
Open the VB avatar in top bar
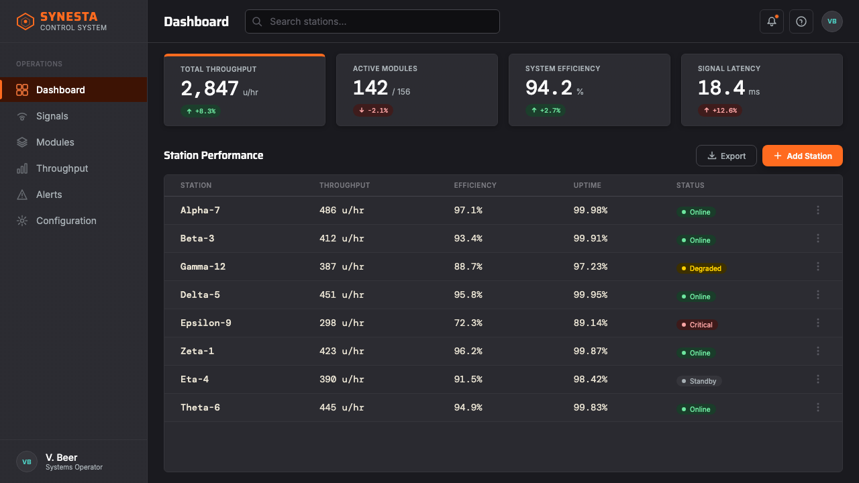click(832, 21)
